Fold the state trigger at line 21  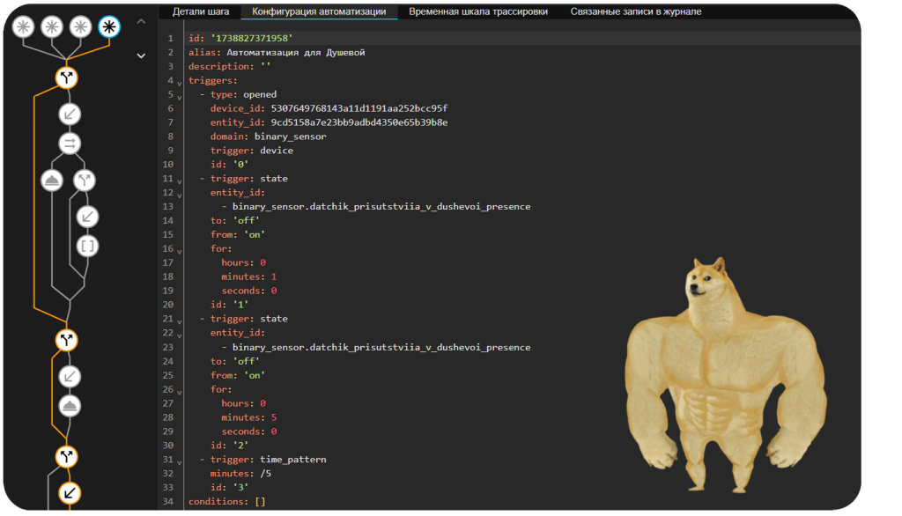180,321
